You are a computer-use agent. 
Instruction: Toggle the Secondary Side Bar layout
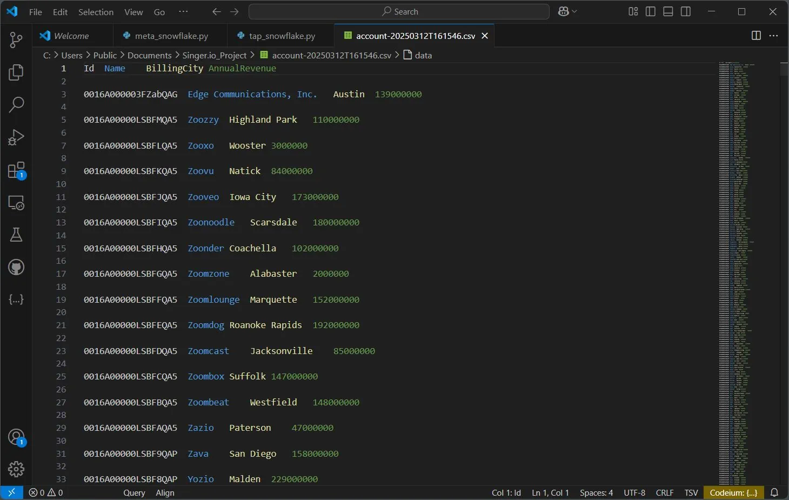point(686,12)
